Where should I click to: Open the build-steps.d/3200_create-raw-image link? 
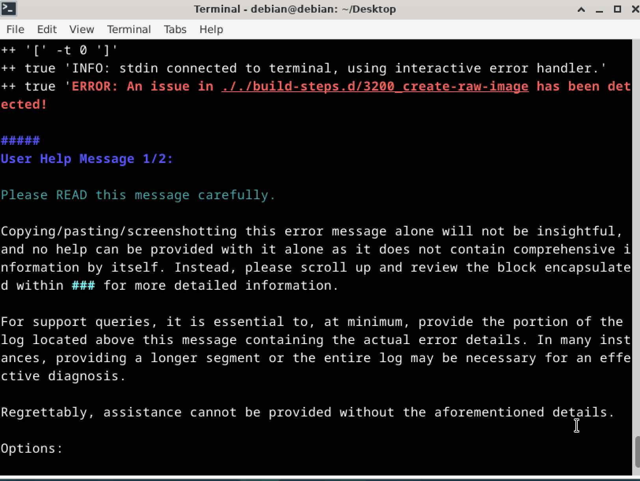pyautogui.click(x=375, y=86)
